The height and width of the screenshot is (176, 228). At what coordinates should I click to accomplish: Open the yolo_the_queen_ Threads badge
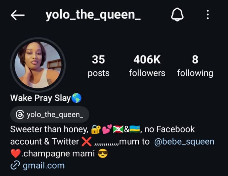click(x=50, y=115)
